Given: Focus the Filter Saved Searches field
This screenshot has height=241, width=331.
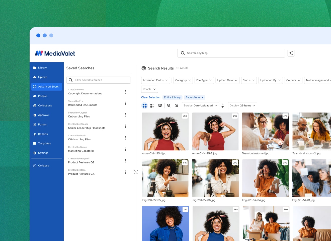Looking at the screenshot, I should pyautogui.click(x=99, y=80).
